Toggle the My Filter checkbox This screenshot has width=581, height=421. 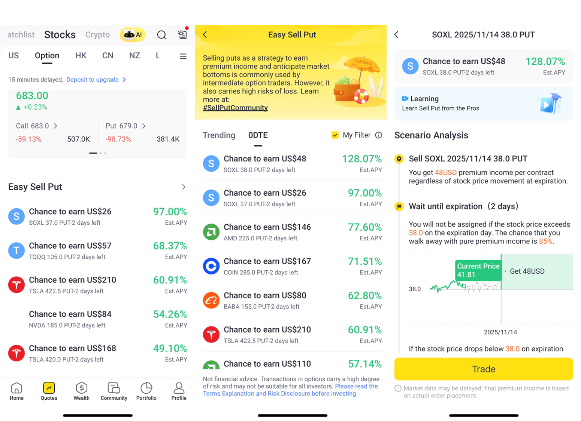[335, 135]
